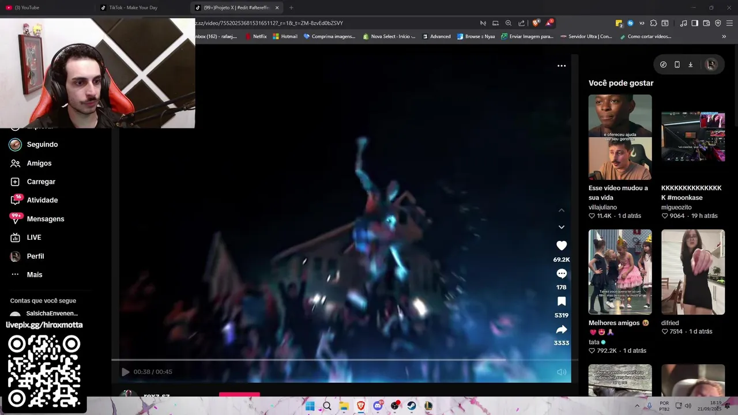
Task: Open the Windows Start button
Action: tap(310, 406)
